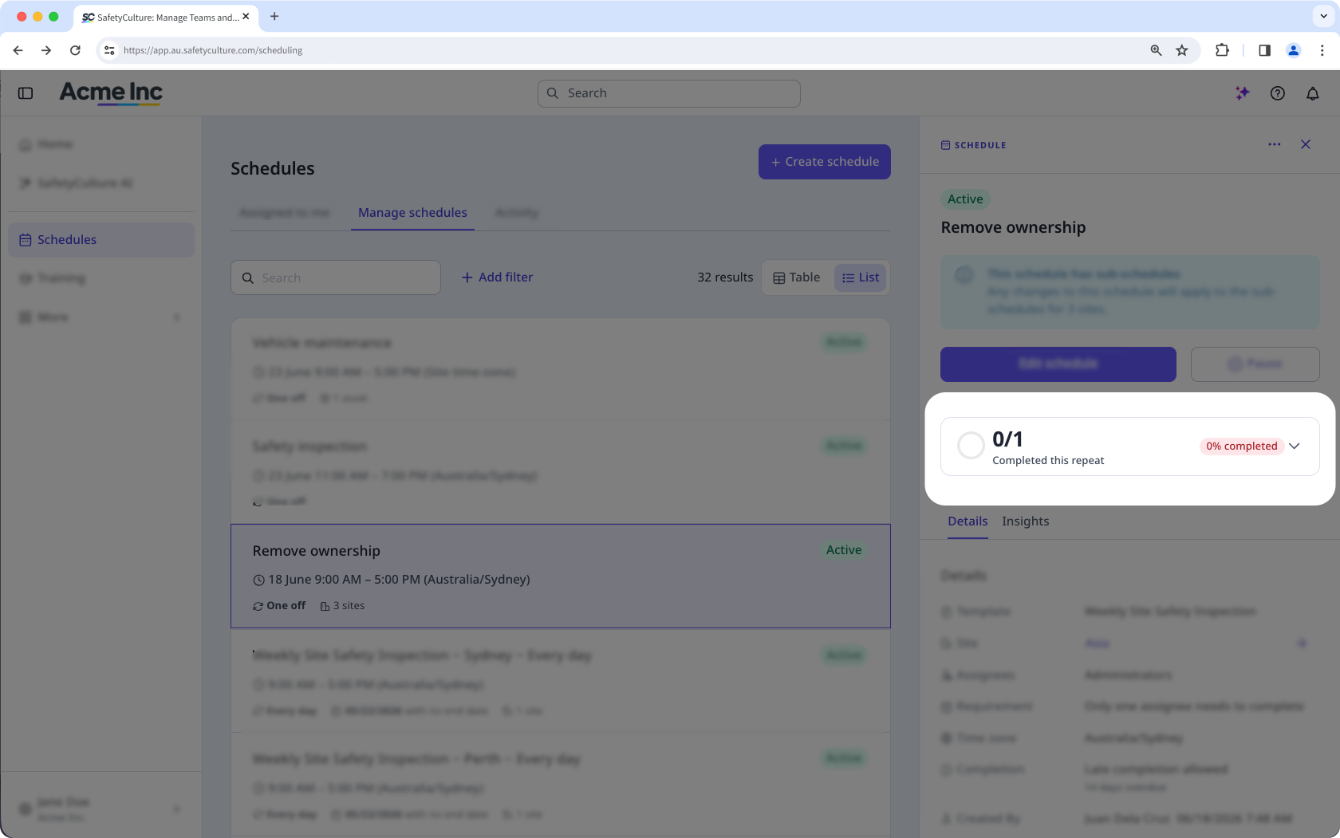Switch to List view
The width and height of the screenshot is (1340, 838).
[861, 277]
